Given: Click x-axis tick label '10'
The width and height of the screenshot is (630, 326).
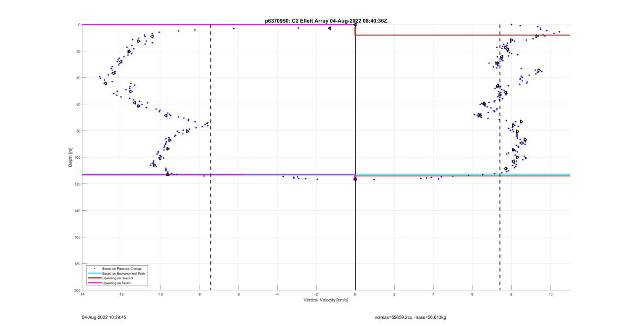Looking at the screenshot, I should point(551,295).
